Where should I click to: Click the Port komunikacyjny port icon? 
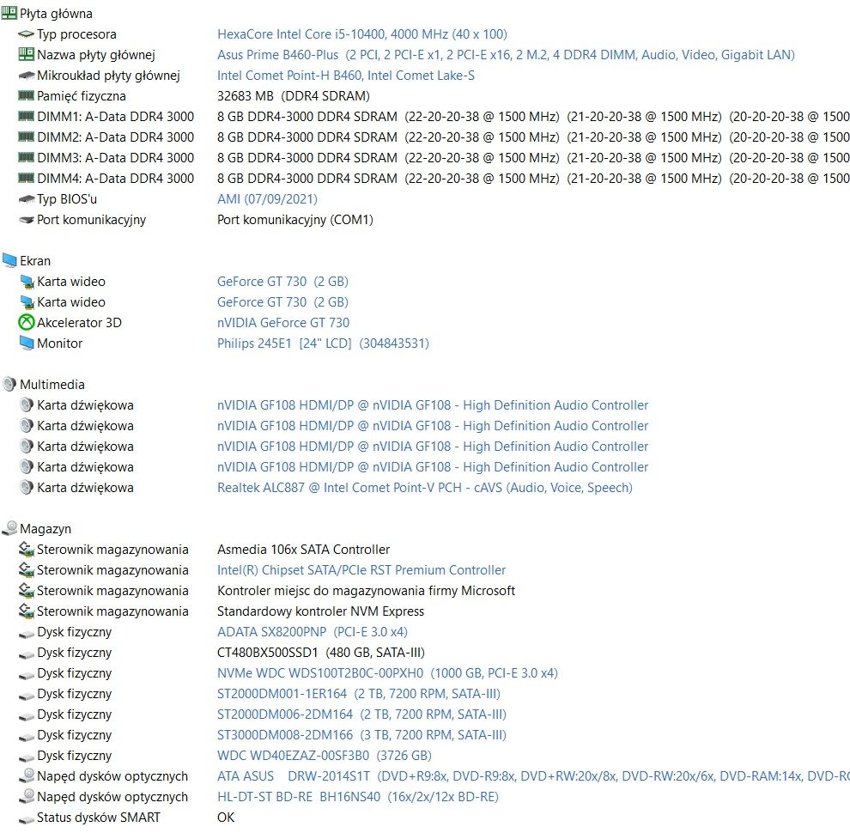tap(26, 220)
